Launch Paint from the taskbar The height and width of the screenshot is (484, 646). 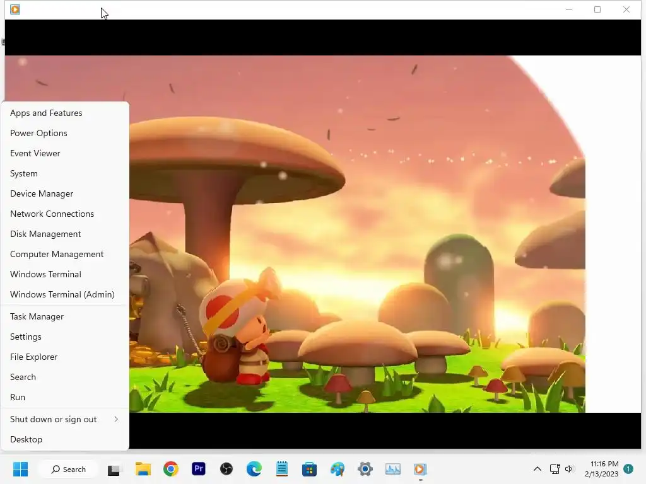click(x=337, y=469)
